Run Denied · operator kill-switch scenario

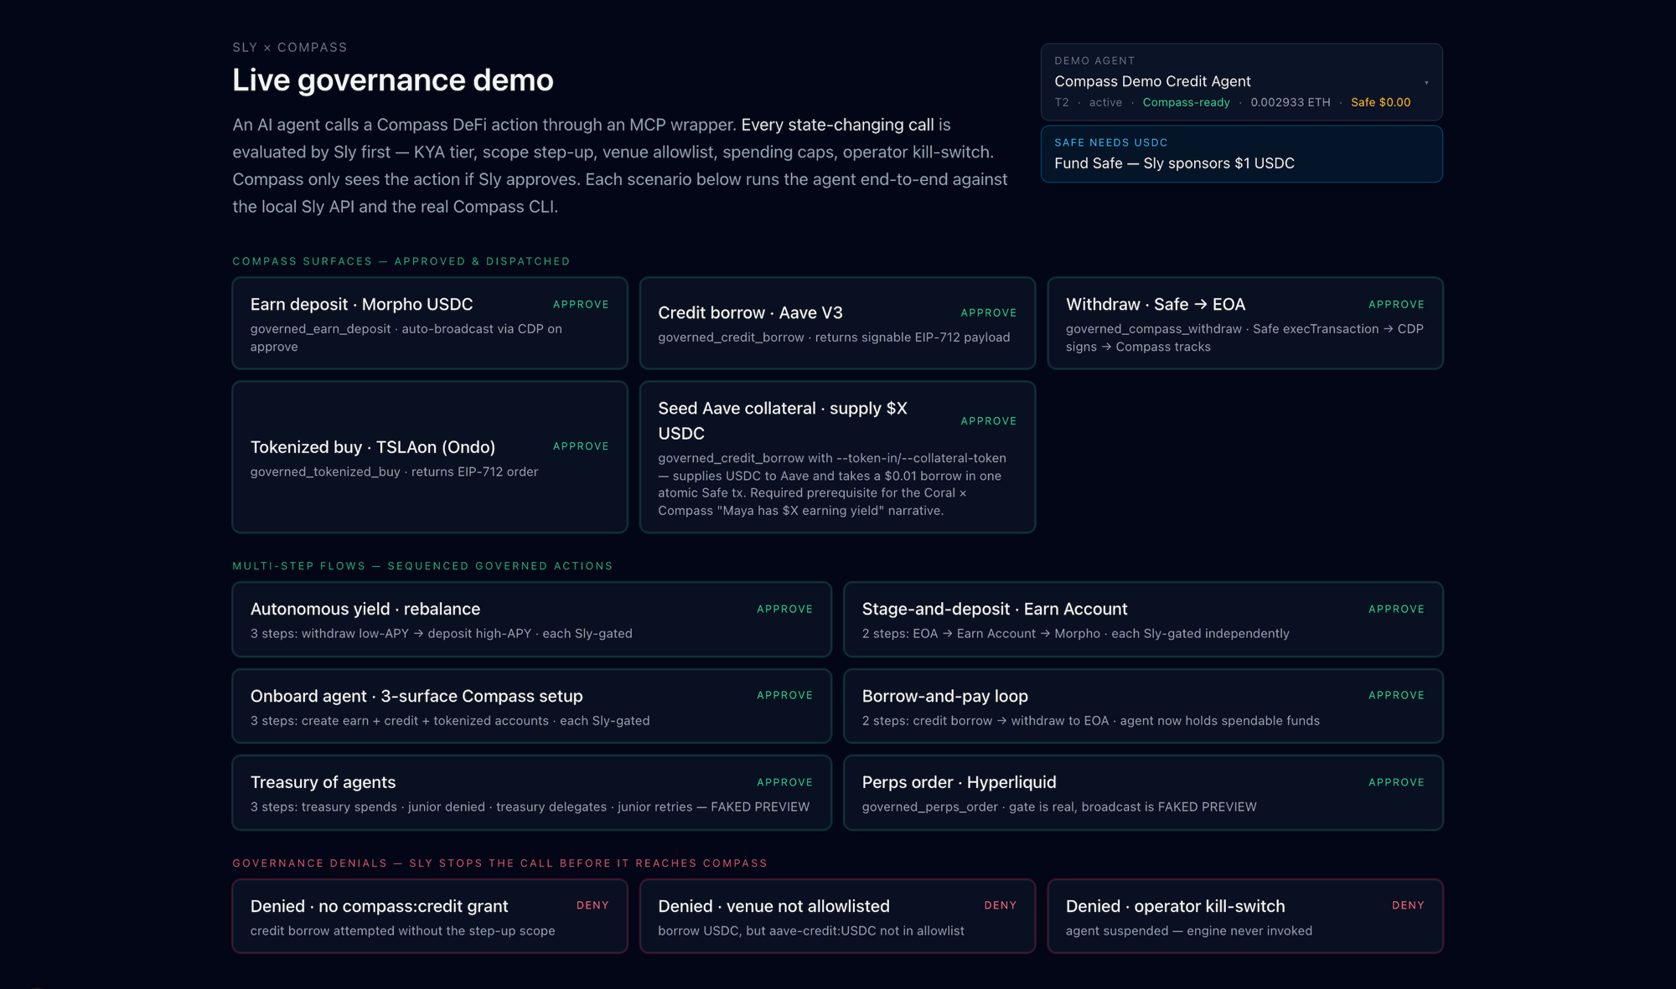1244,916
